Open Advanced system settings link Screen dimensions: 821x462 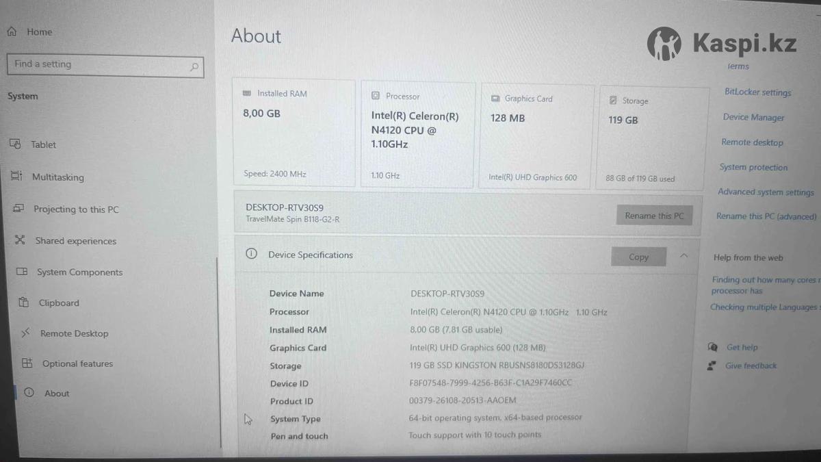coord(766,192)
